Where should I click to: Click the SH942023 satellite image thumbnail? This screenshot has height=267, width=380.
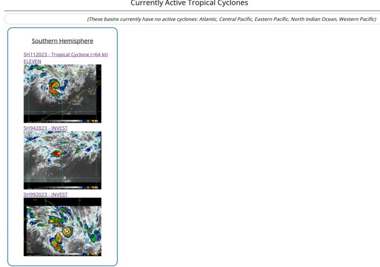[x=62, y=160]
